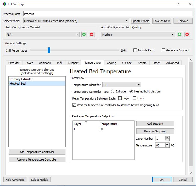This screenshot has height=186, width=196.
Task: Open the Select Profile dropdown
Action: tap(76, 21)
